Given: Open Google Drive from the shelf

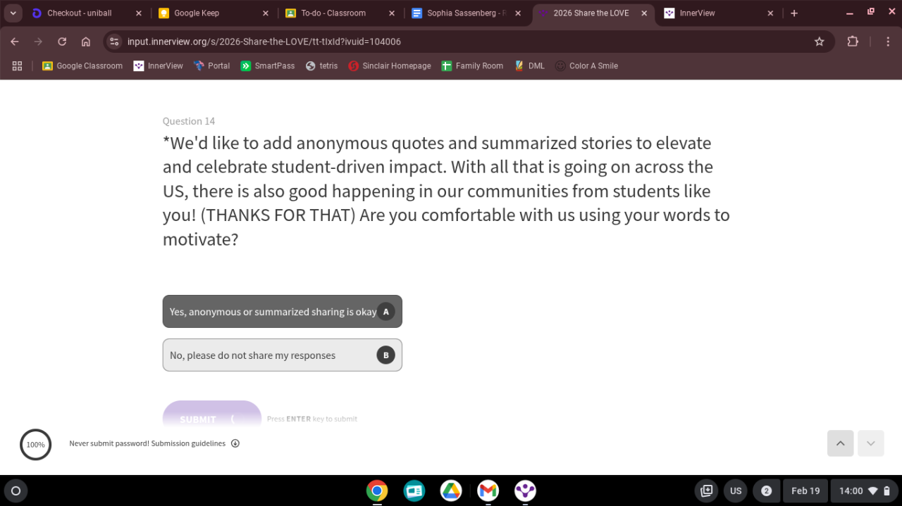Looking at the screenshot, I should (451, 491).
